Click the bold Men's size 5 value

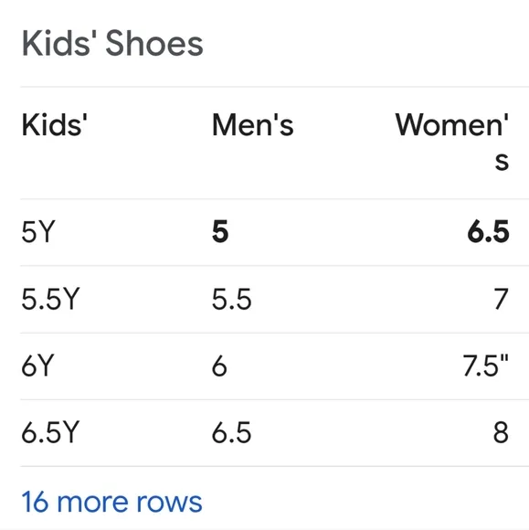pyautogui.click(x=220, y=232)
